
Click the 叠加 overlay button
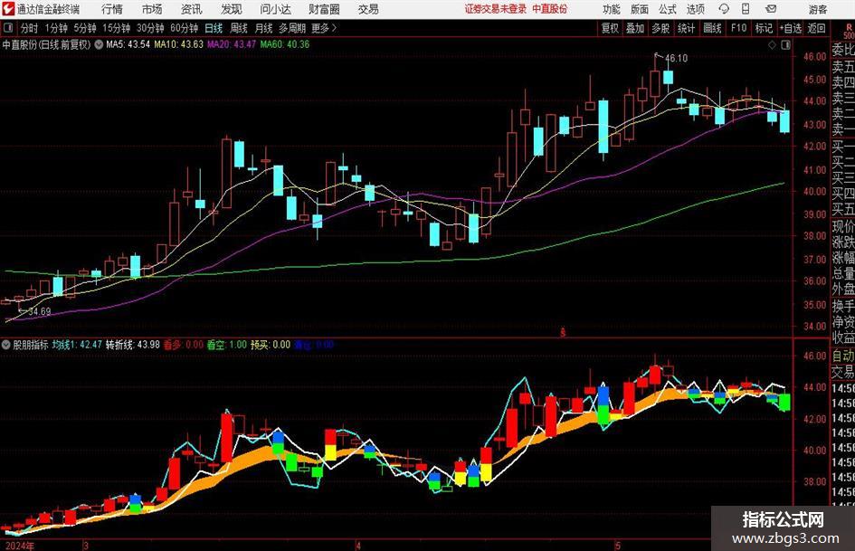635,28
